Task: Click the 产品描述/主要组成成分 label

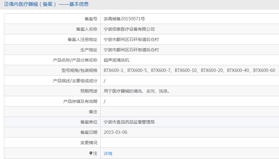Action: coord(75,81)
